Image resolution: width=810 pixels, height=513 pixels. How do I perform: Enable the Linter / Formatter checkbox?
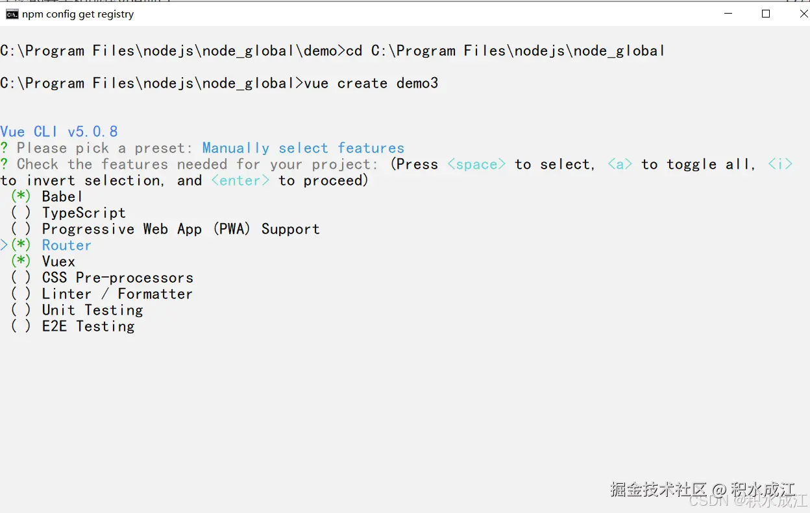pos(21,294)
